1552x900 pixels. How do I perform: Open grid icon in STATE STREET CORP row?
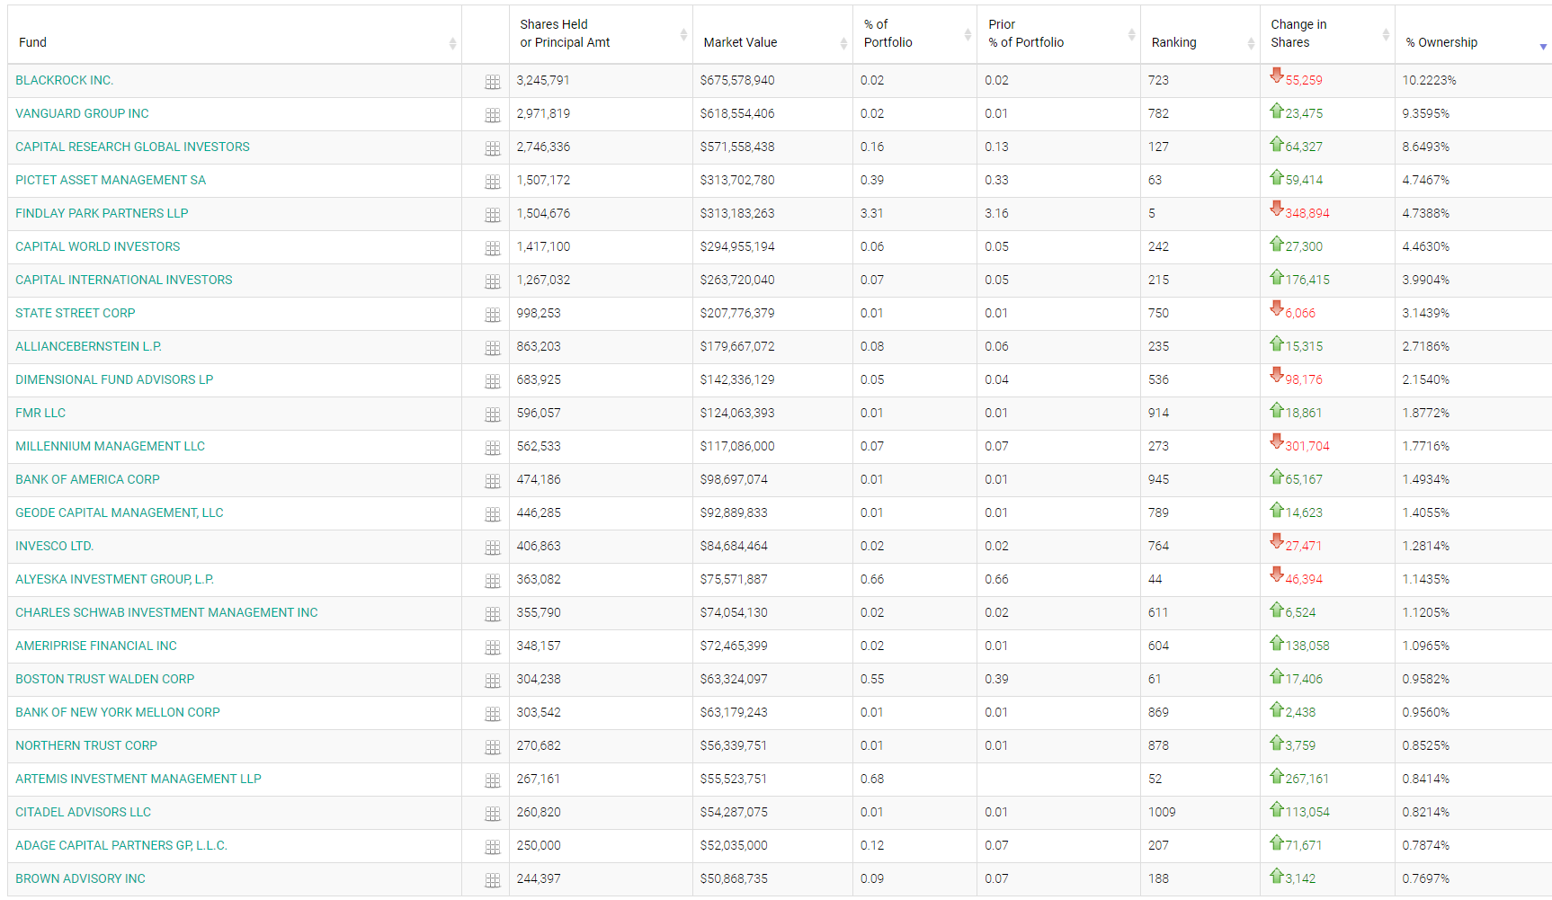pyautogui.click(x=493, y=315)
